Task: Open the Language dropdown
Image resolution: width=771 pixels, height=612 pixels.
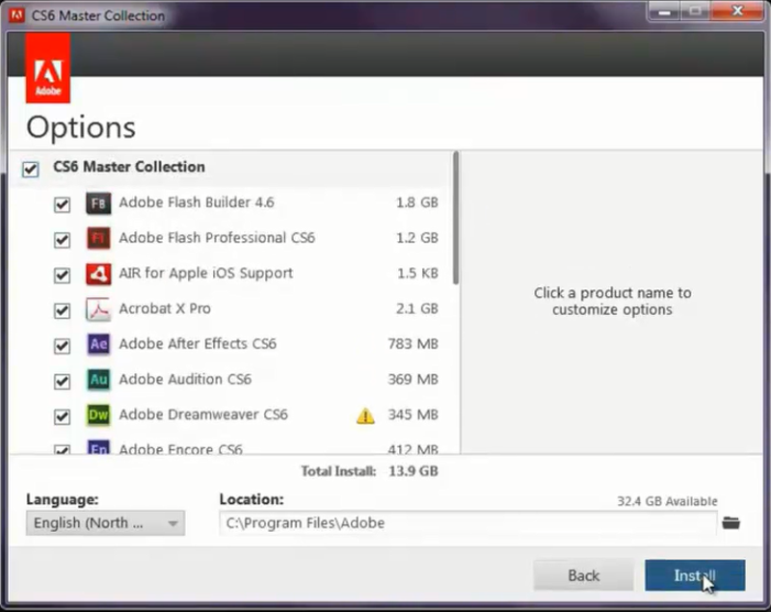Action: 105,523
